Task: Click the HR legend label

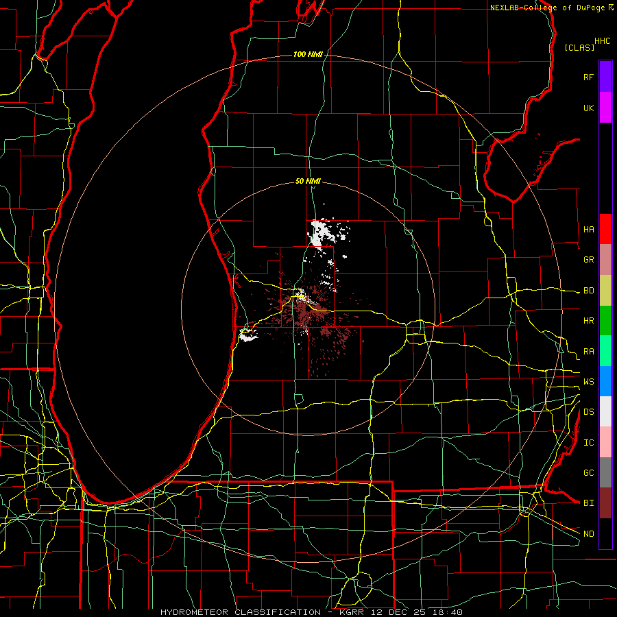Action: 588,321
